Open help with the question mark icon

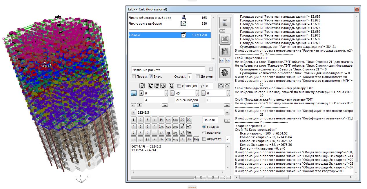tap(225, 72)
